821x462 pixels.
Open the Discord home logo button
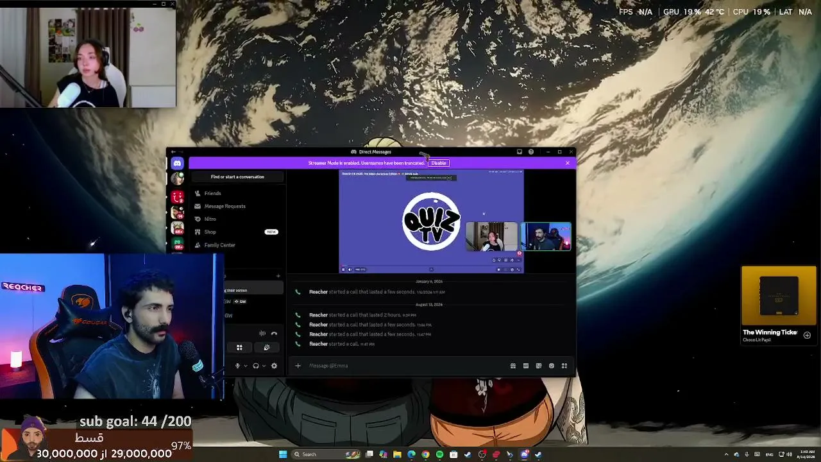(177, 164)
